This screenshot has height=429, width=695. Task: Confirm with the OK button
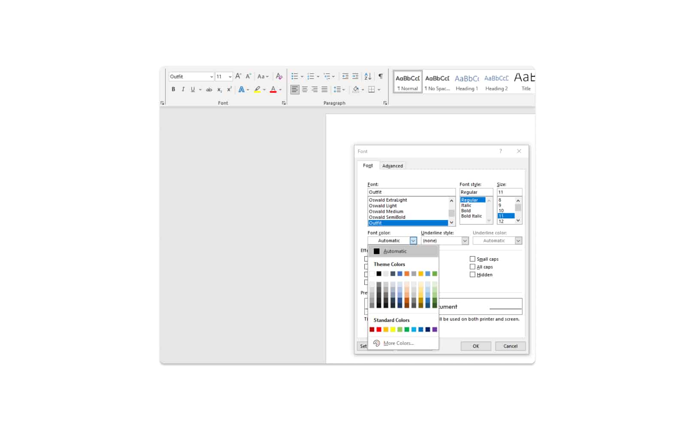pos(476,346)
